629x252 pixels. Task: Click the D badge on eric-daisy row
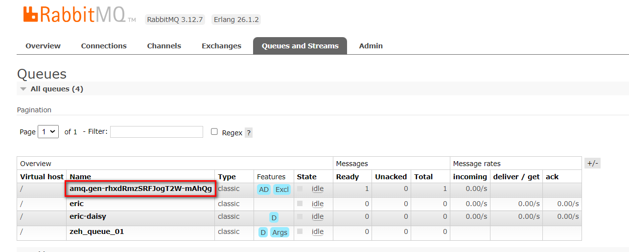(274, 217)
